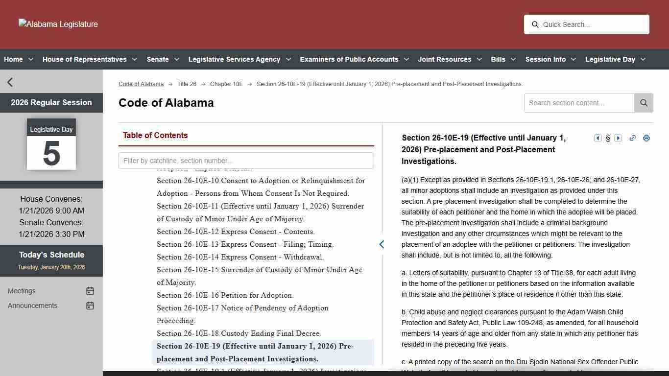Collapse the session sidebar with the back chevron
The image size is (669, 376).
(10, 82)
